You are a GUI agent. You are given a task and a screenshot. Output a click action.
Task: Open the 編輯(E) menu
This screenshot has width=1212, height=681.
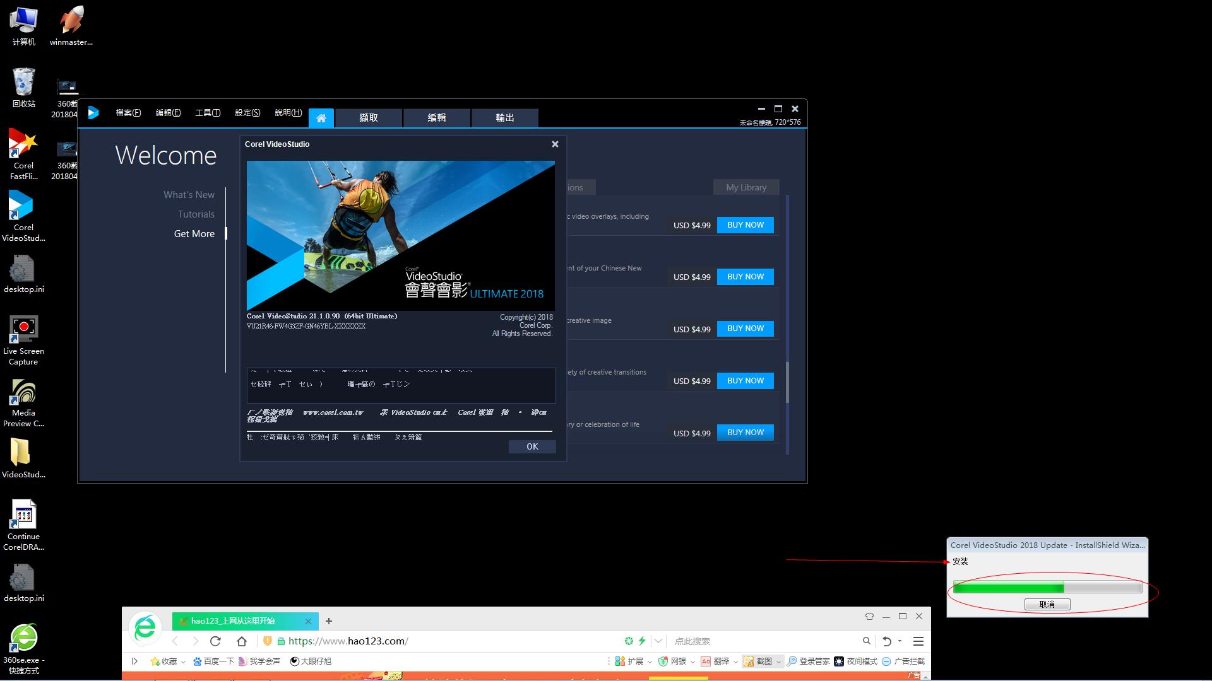168,113
